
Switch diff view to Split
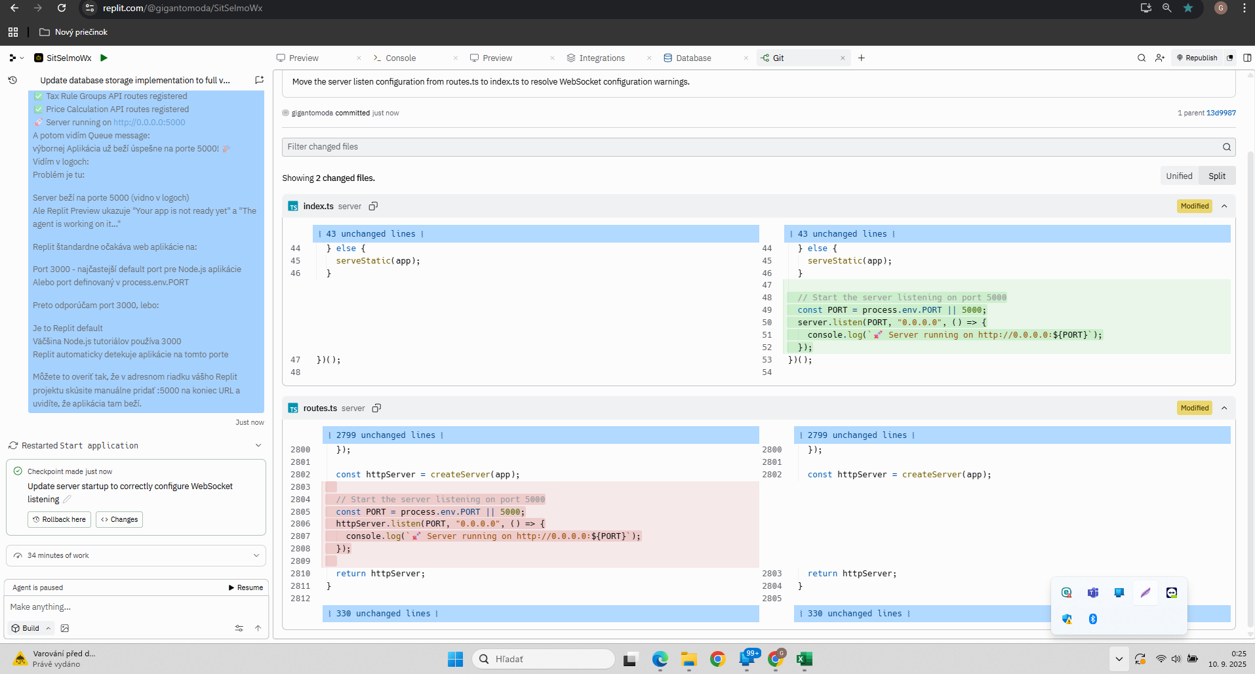(1216, 176)
